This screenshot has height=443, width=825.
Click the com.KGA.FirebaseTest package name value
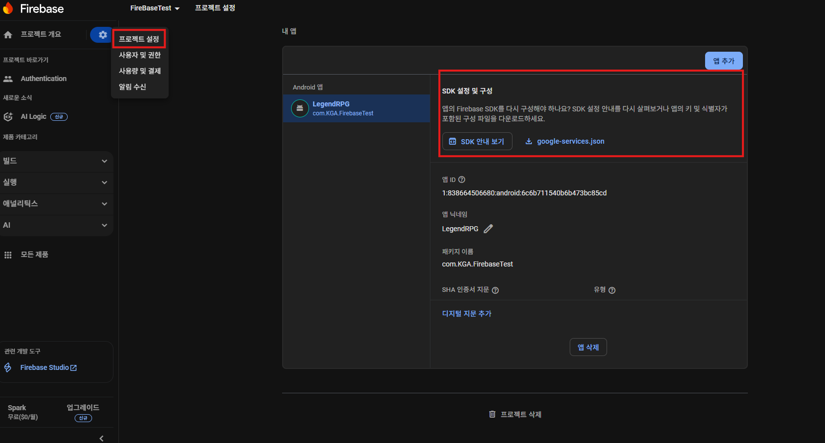(477, 264)
